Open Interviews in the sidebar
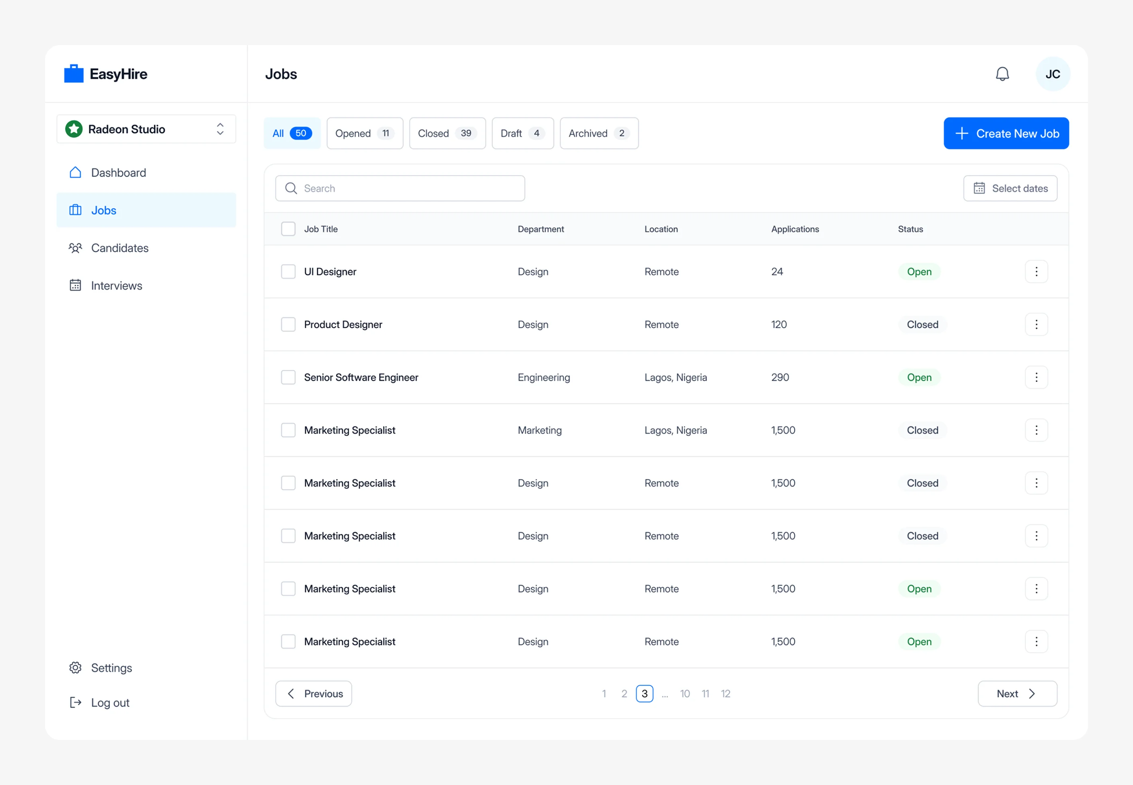This screenshot has width=1133, height=785. click(x=146, y=286)
